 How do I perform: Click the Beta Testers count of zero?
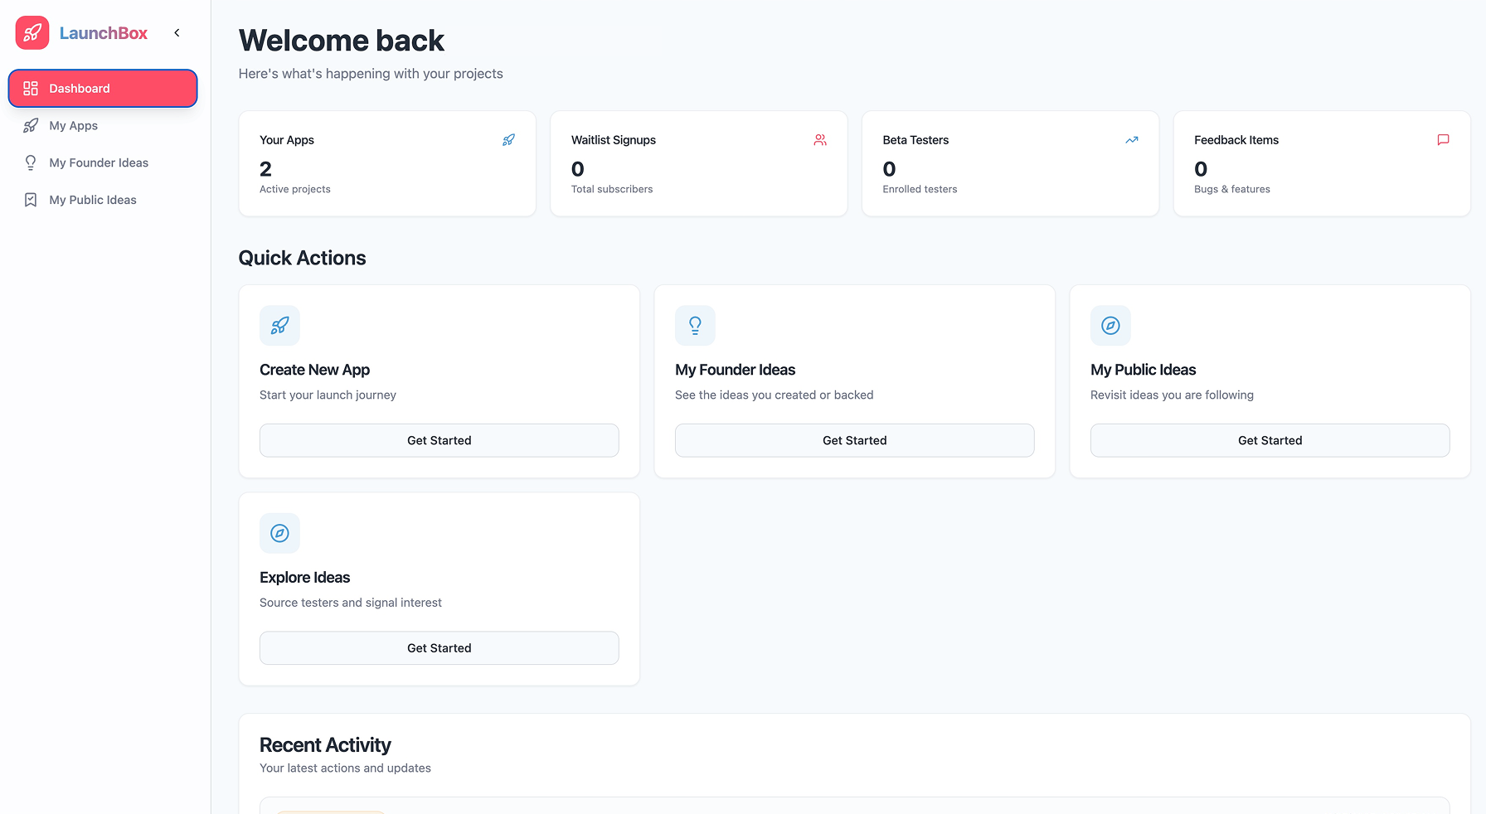coord(889,169)
